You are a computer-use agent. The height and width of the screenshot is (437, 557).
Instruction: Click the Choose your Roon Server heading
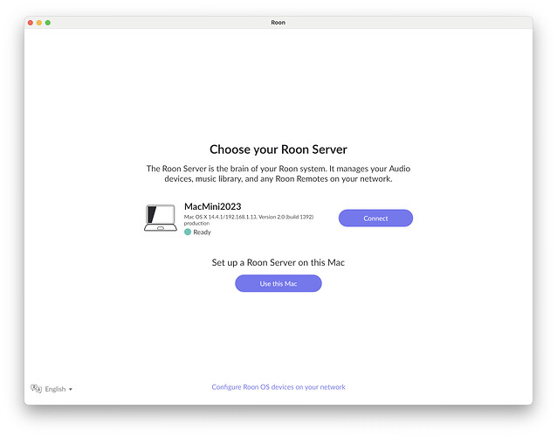[x=278, y=149]
